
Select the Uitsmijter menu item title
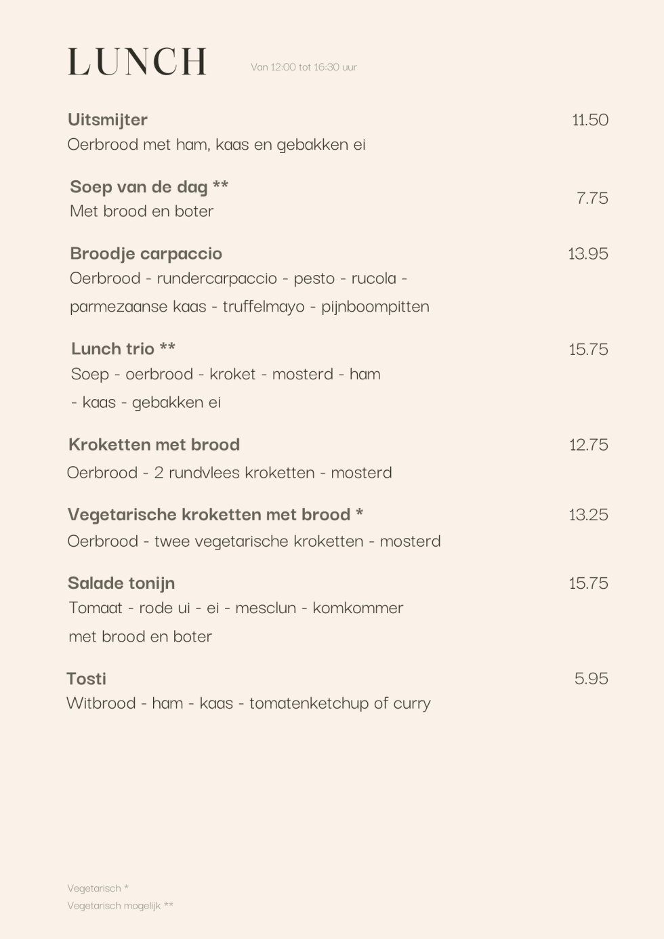pyautogui.click(x=108, y=120)
